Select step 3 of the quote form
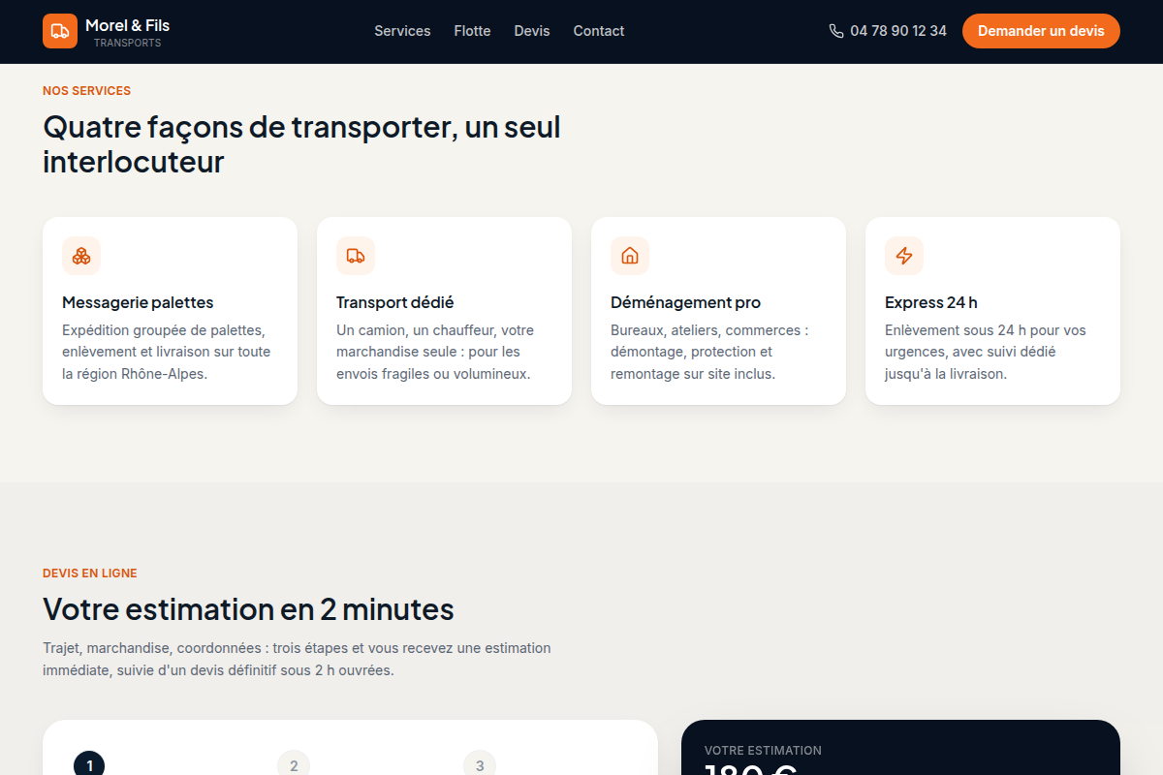This screenshot has width=1163, height=775. click(480, 765)
